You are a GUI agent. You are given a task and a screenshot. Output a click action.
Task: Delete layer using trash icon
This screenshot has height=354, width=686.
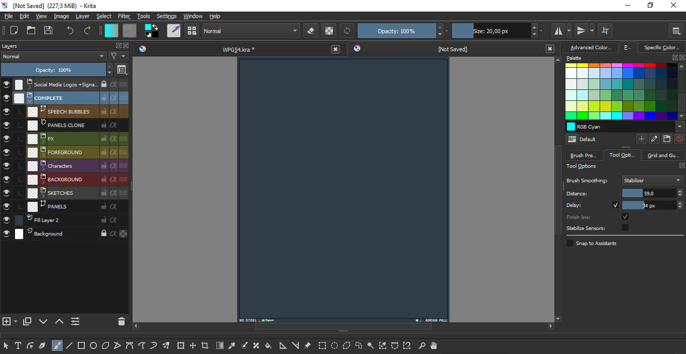coord(121,321)
